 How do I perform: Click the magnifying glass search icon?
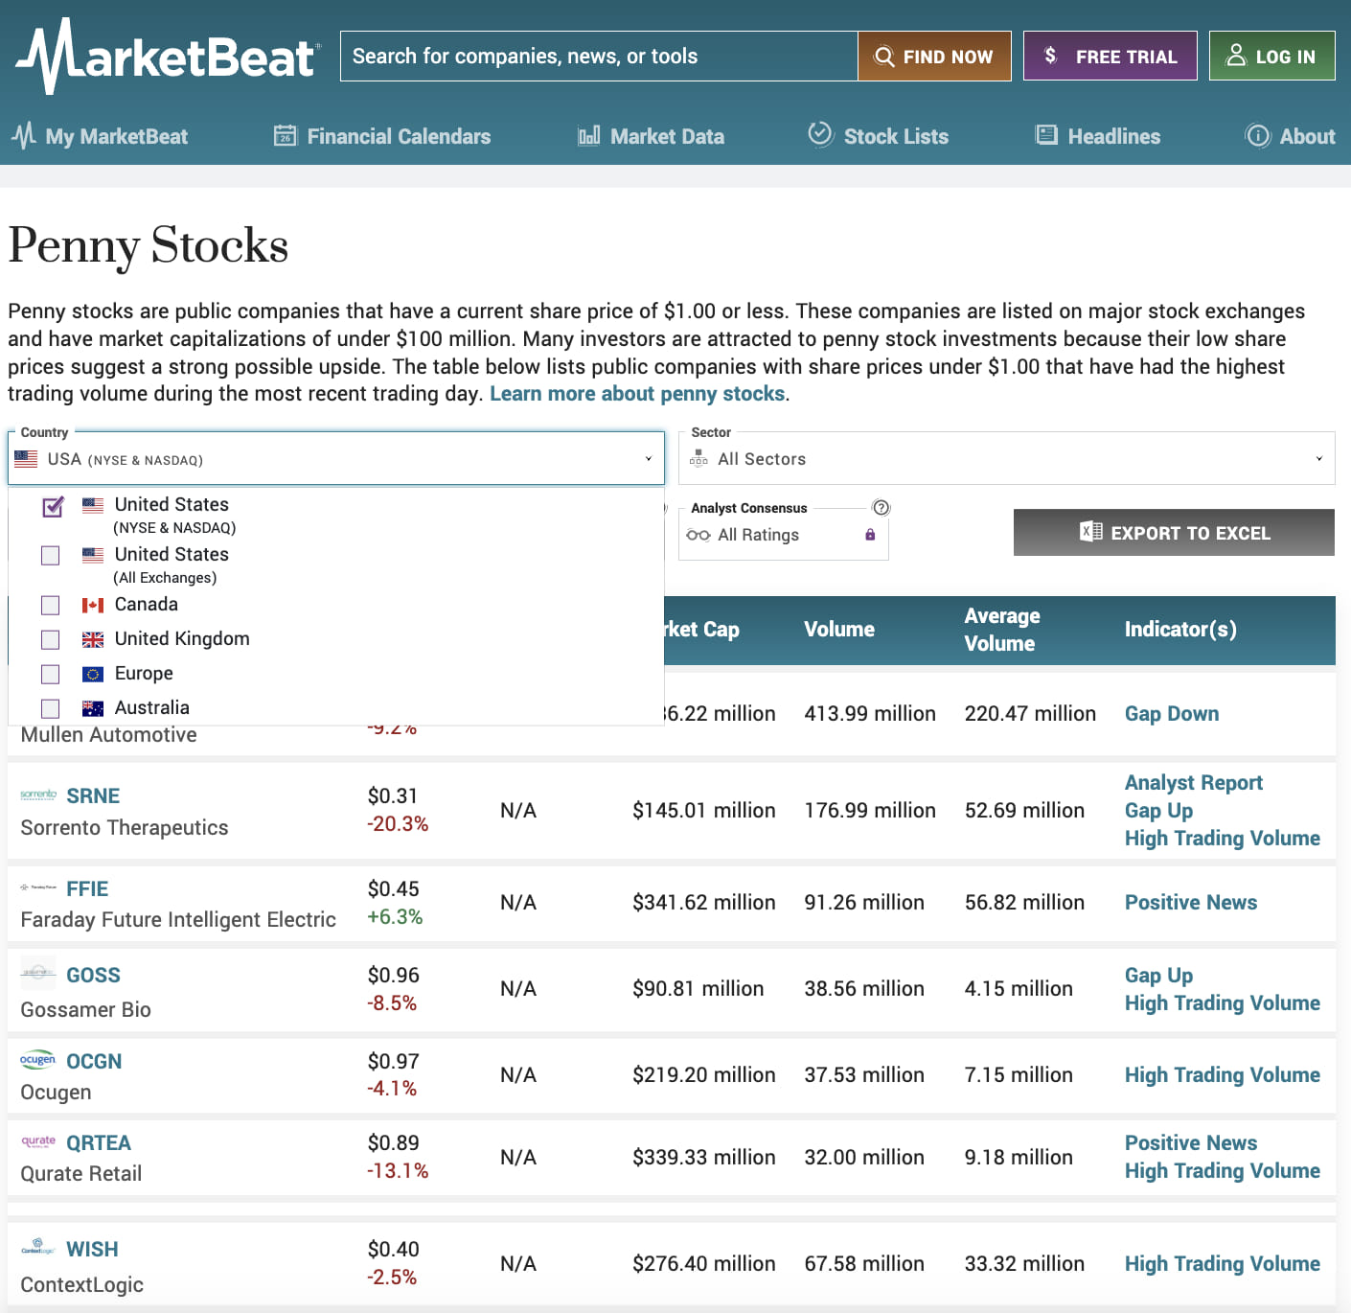click(x=884, y=57)
